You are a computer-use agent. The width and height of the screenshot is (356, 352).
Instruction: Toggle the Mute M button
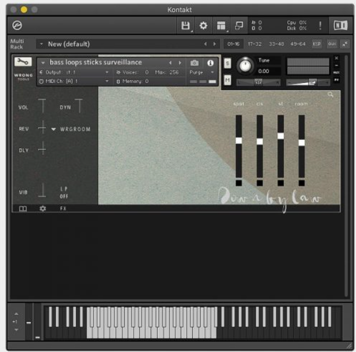[x=228, y=80]
